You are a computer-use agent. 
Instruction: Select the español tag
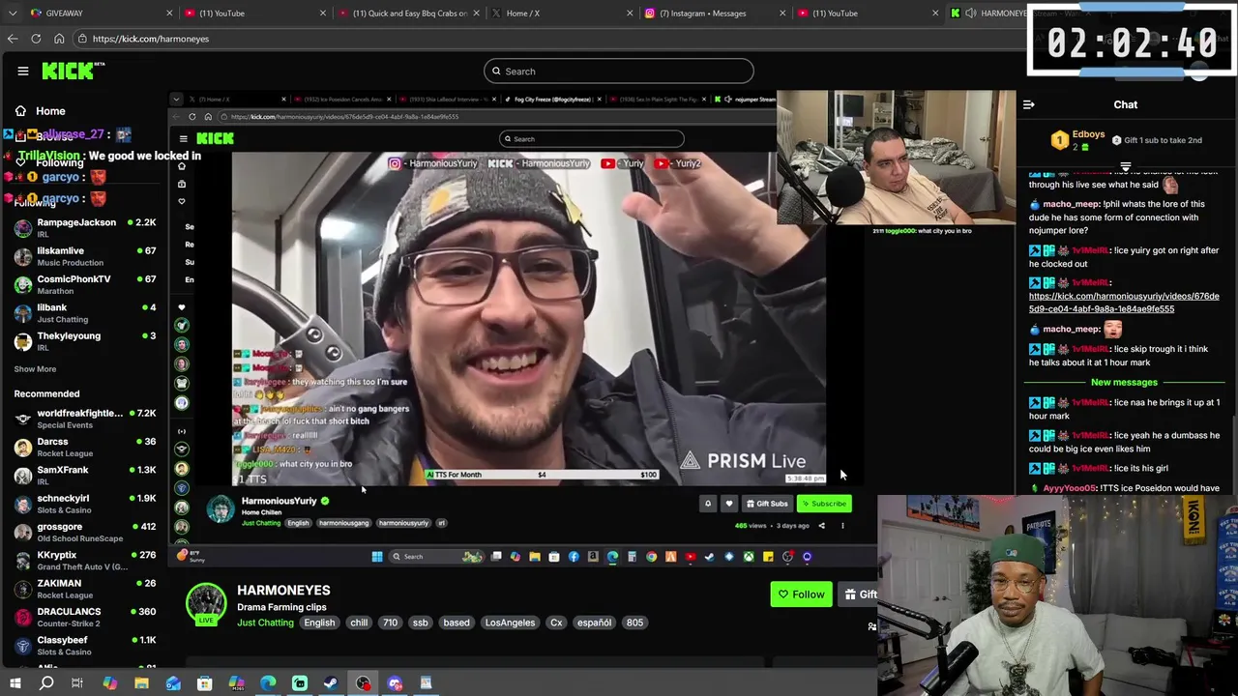(594, 623)
